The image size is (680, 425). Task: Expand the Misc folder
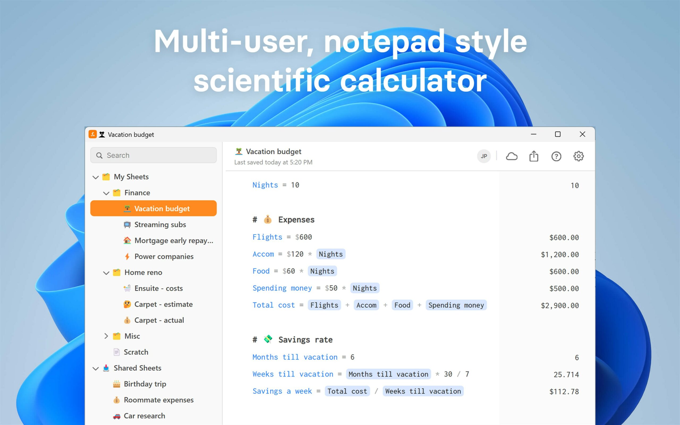pos(106,336)
